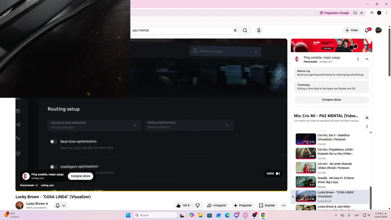Screen dimensions: 391x220
Task: Open more actions three-dot menu under video
Action: (283, 205)
